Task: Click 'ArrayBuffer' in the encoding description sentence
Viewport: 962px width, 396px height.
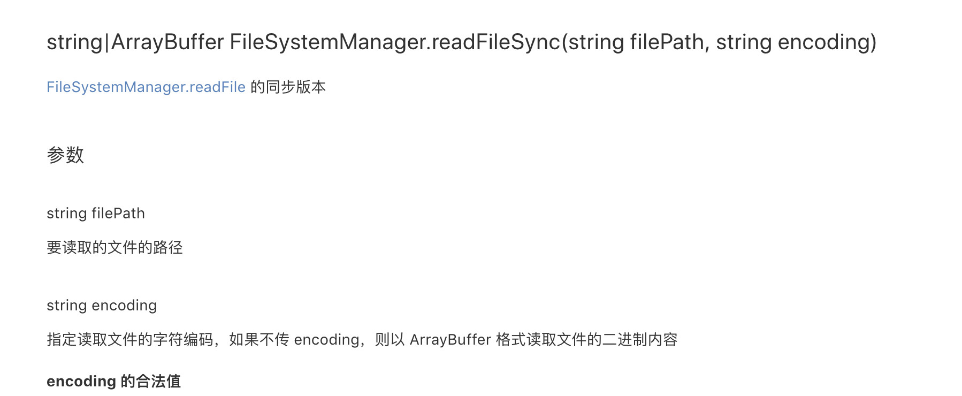Action: 451,340
